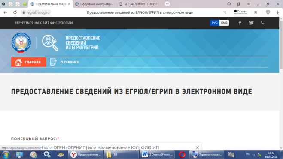Image resolution: width=283 pixels, height=159 pixels.
Task: Open the FNS Facebook page icon
Action: 240,23
